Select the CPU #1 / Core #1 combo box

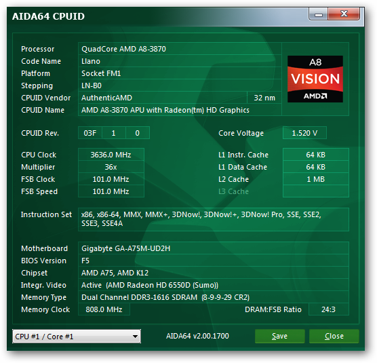(77, 337)
